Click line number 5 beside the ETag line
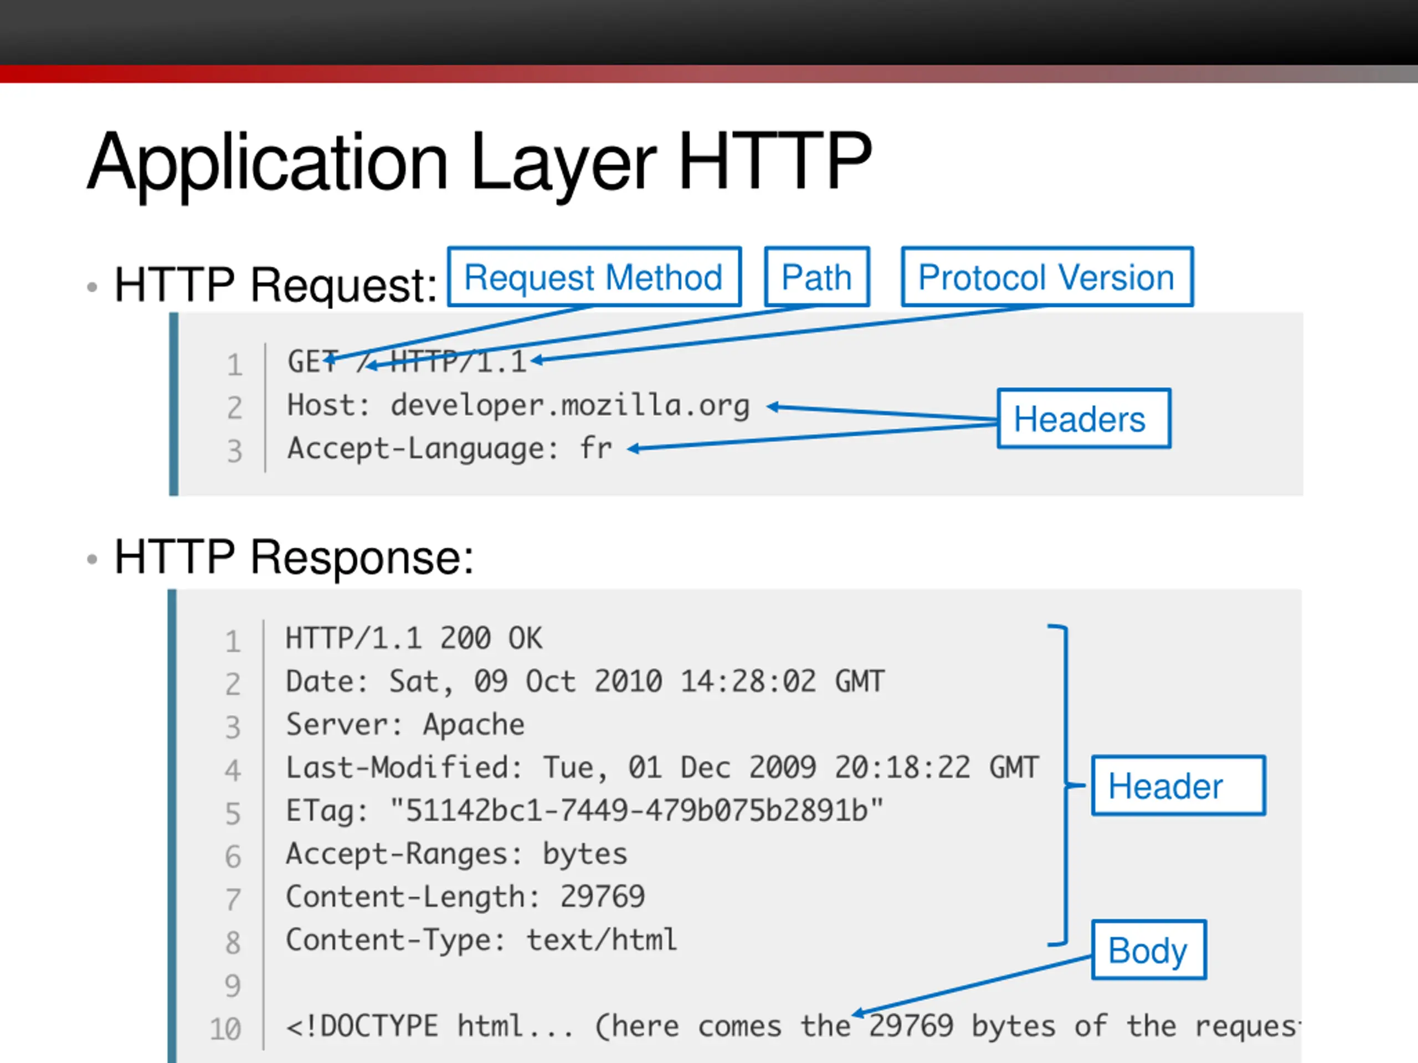The image size is (1418, 1063). pyautogui.click(x=233, y=814)
